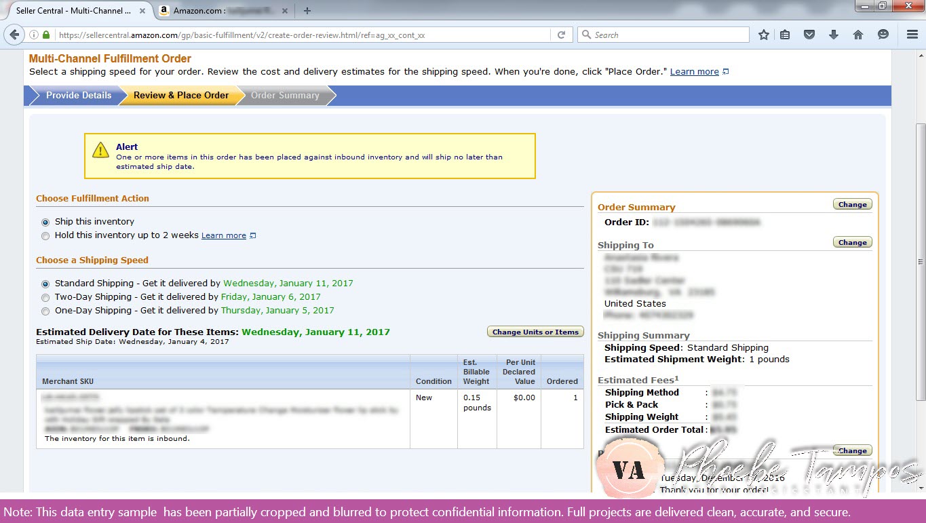Screen dimensions: 926x523
Task: Click inside the address bar URL field
Action: (x=271, y=34)
